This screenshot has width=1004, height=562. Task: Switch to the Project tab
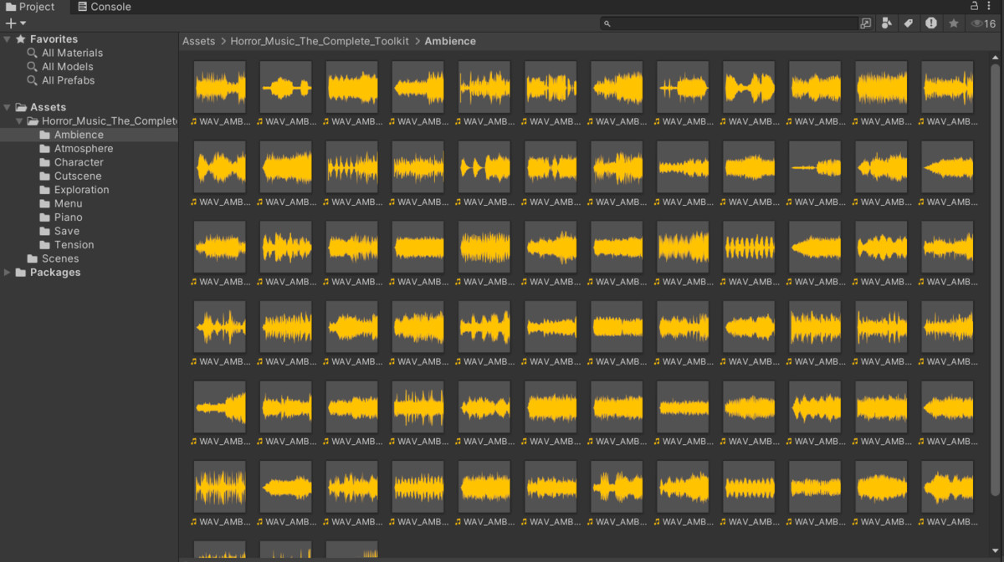[31, 7]
